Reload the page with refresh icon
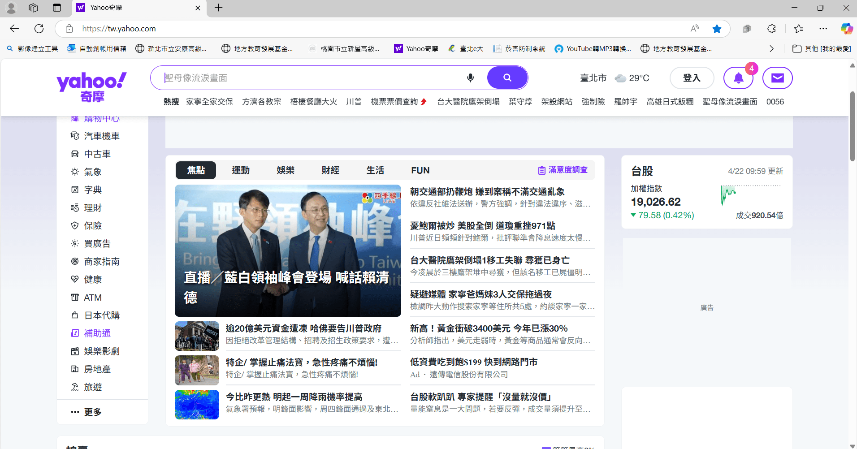This screenshot has width=857, height=449. (x=39, y=29)
